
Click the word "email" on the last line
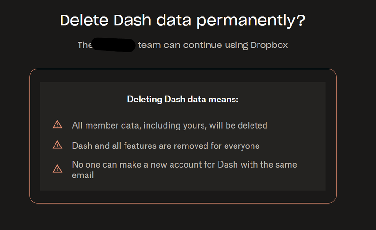pos(83,175)
